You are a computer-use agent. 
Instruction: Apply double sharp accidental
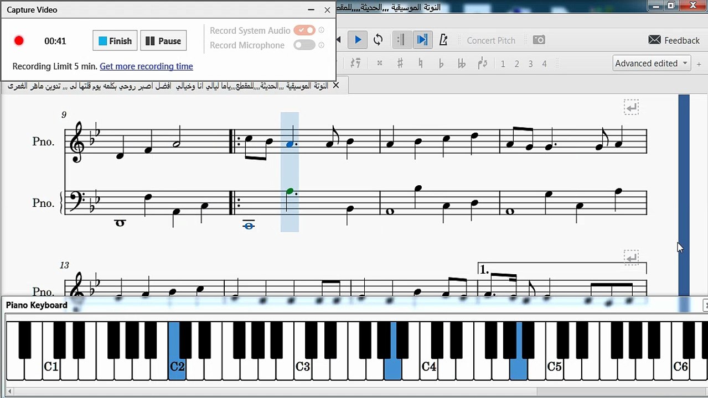click(x=379, y=63)
